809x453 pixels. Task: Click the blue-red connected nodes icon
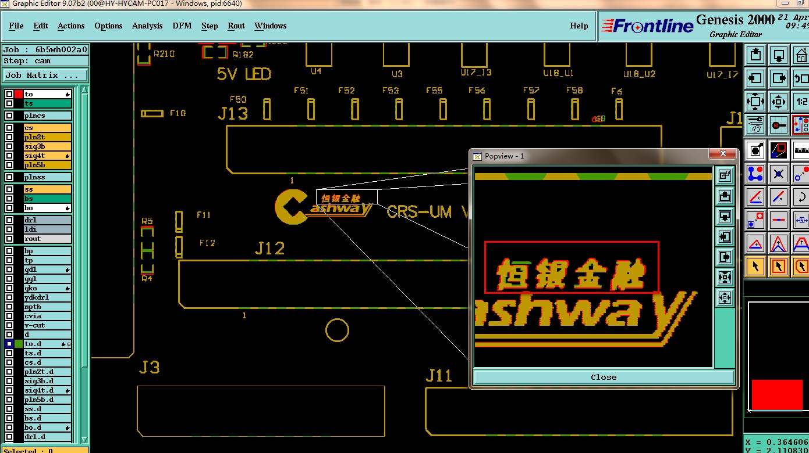[x=755, y=174]
